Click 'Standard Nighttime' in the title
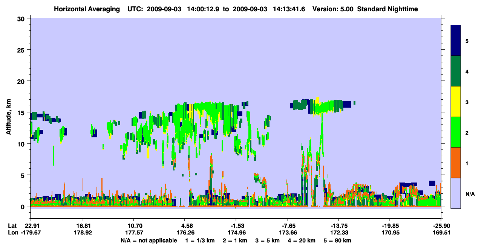Viewport: 490px width, 251px height. click(387, 9)
